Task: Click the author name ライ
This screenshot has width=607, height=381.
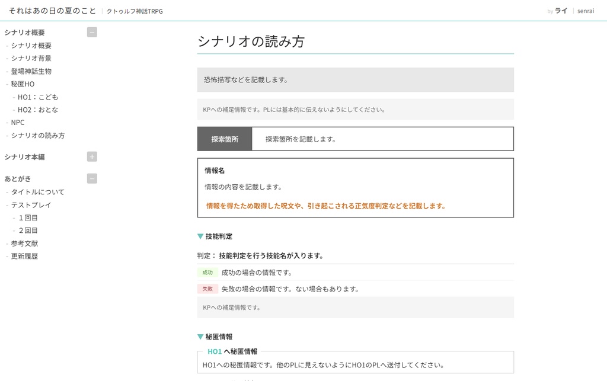Action: (x=561, y=11)
